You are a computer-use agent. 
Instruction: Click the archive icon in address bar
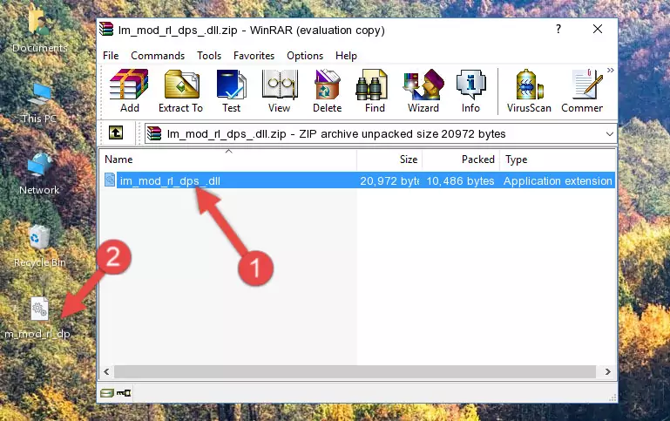tap(154, 133)
